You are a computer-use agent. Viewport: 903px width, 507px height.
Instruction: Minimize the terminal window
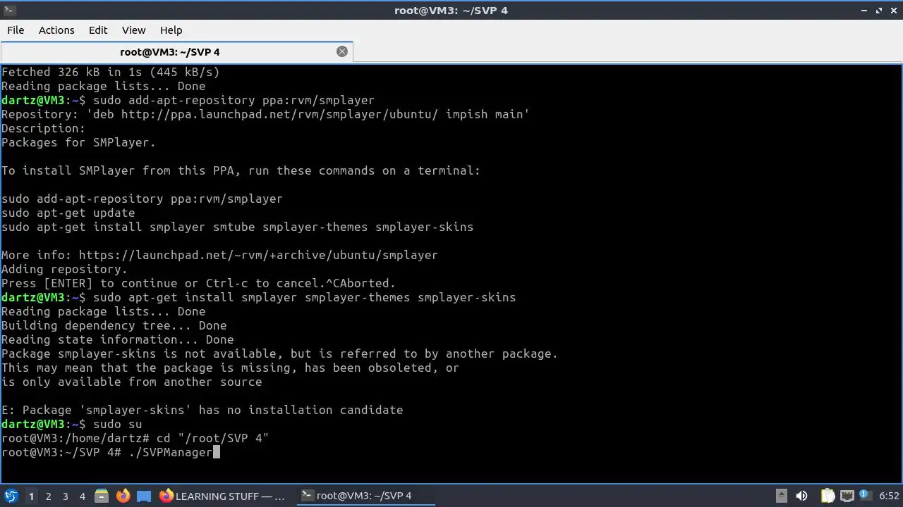click(865, 11)
